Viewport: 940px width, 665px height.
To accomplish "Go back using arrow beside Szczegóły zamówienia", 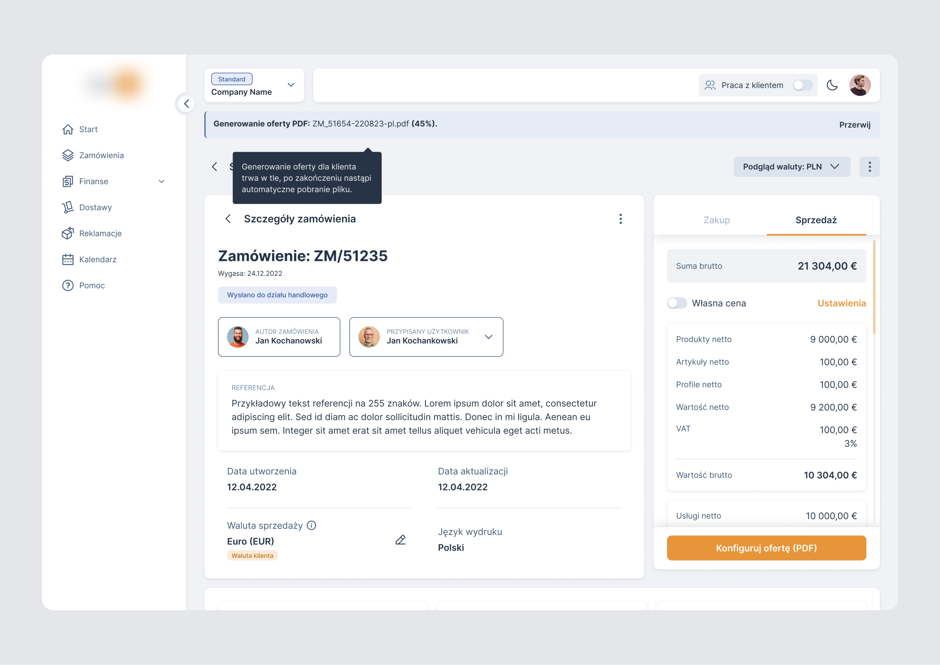I will tap(228, 219).
